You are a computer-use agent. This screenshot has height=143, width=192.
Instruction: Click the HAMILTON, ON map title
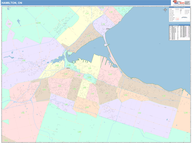coord(12,3)
